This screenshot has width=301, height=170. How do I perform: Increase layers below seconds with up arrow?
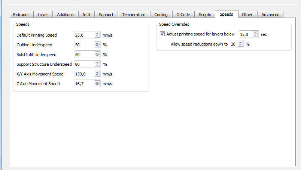click(255, 33)
